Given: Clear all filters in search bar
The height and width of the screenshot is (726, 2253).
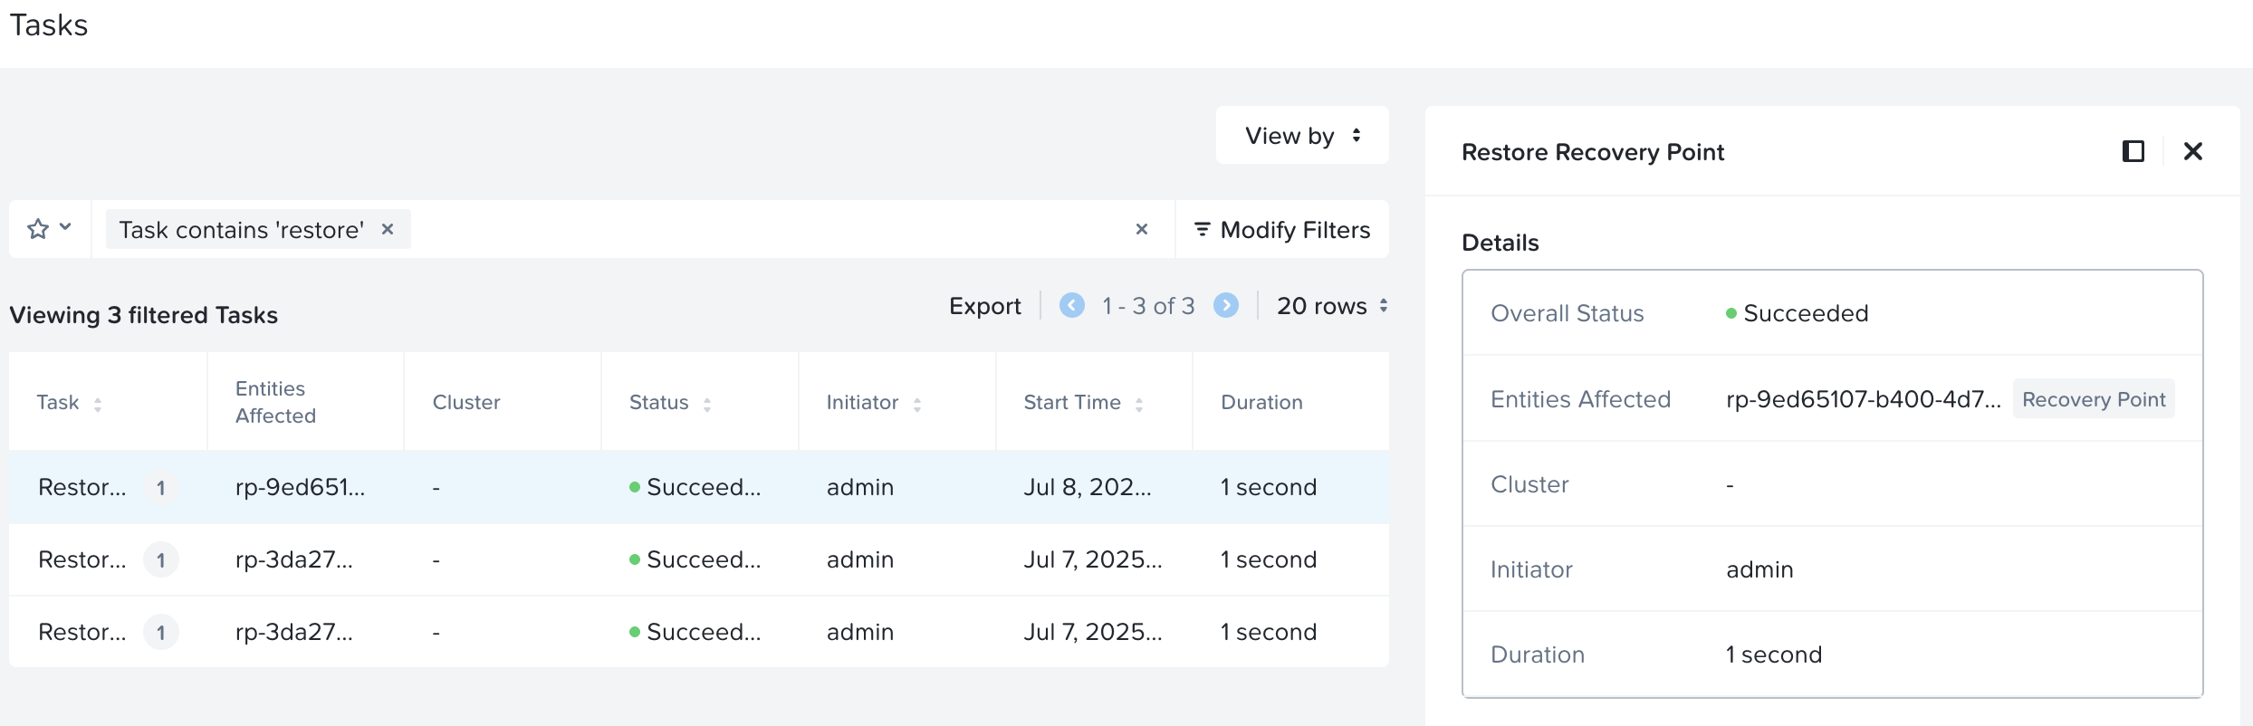Looking at the screenshot, I should [x=1141, y=229].
